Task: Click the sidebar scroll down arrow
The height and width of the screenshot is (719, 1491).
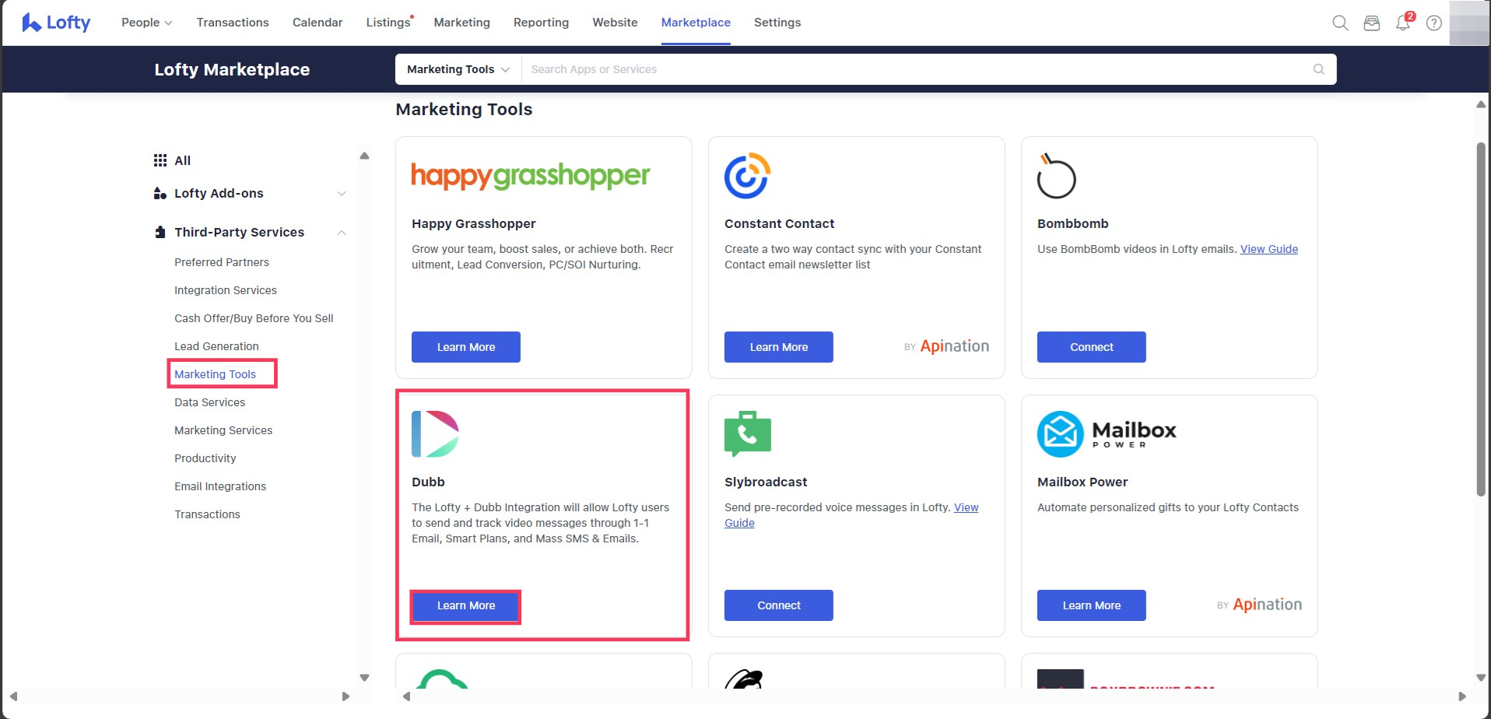Action: point(364,678)
